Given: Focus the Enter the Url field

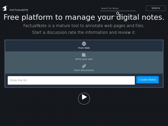Looking at the screenshot, I should [x=71, y=80].
